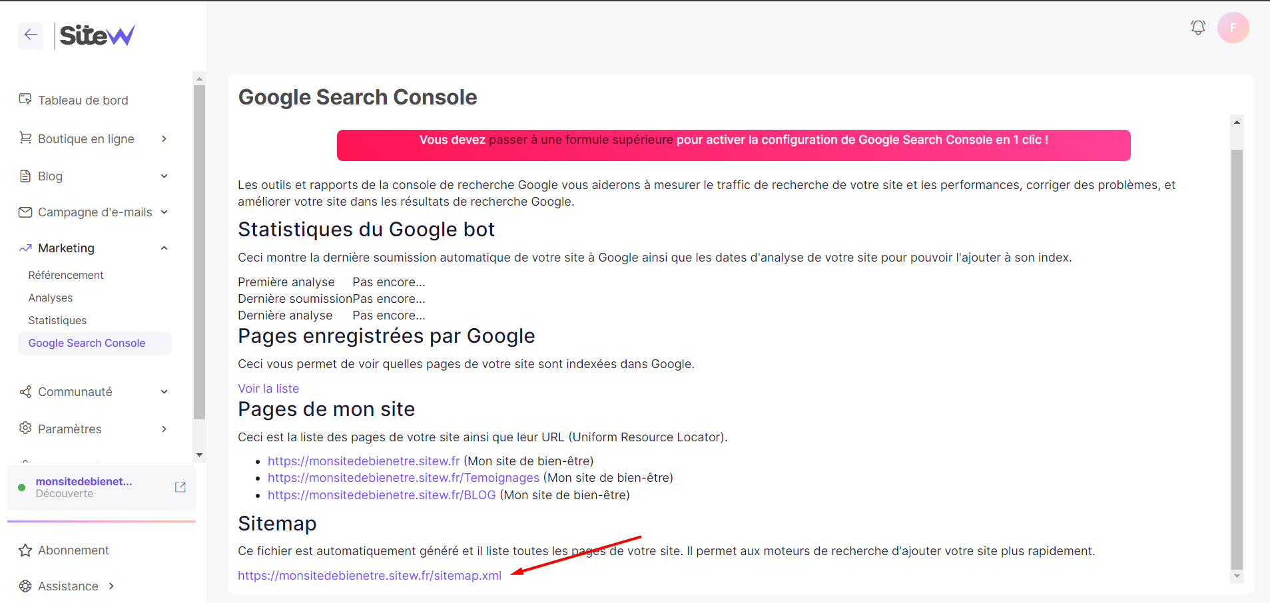Click 'Dernière soumission' row label
The width and height of the screenshot is (1270, 603).
(295, 299)
